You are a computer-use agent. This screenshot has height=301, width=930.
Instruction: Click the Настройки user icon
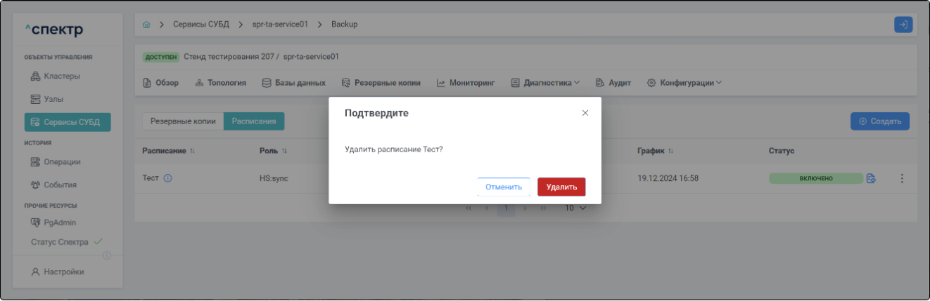(35, 272)
